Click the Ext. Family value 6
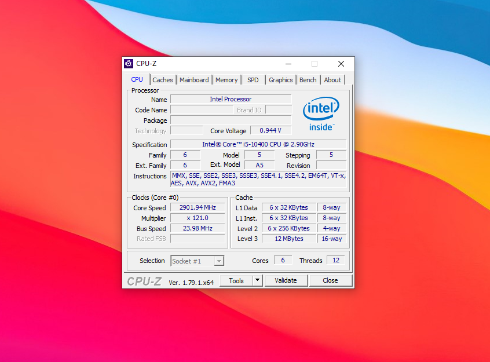Image resolution: width=490 pixels, height=362 pixels. 185,166
